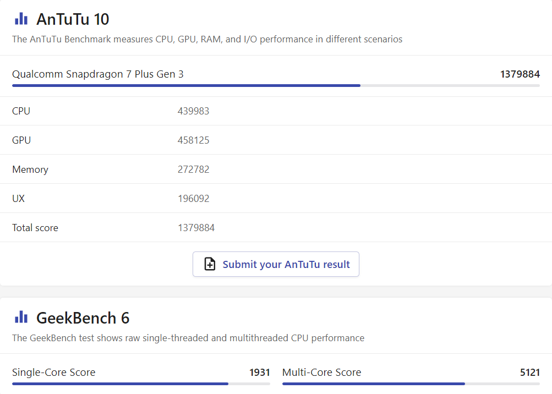Select the AnTuTu 10 heading text
The image size is (552, 394).
[73, 19]
